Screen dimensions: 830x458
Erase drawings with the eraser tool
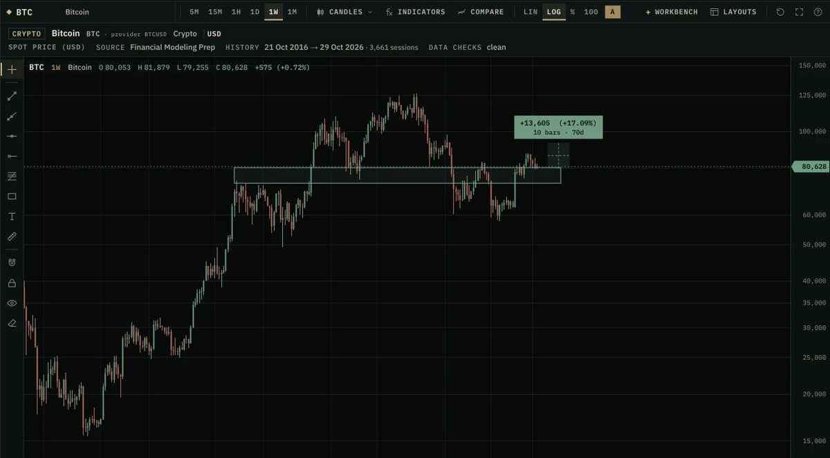[12, 323]
